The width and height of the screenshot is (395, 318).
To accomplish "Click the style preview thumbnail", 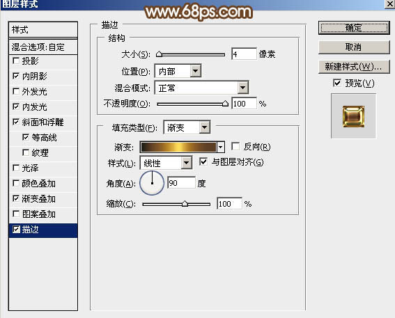I will tap(353, 116).
